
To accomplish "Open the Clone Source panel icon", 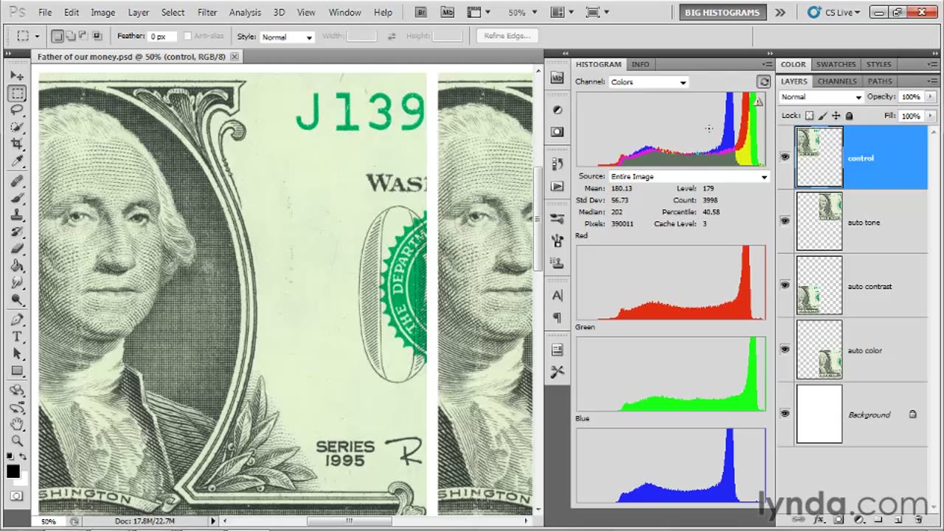I will pyautogui.click(x=558, y=263).
